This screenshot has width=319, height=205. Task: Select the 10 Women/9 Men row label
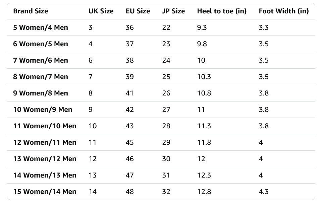43,110
